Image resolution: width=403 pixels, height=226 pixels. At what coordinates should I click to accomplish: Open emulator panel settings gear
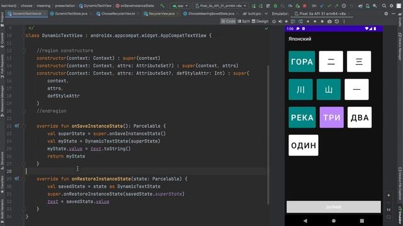[x=386, y=14]
